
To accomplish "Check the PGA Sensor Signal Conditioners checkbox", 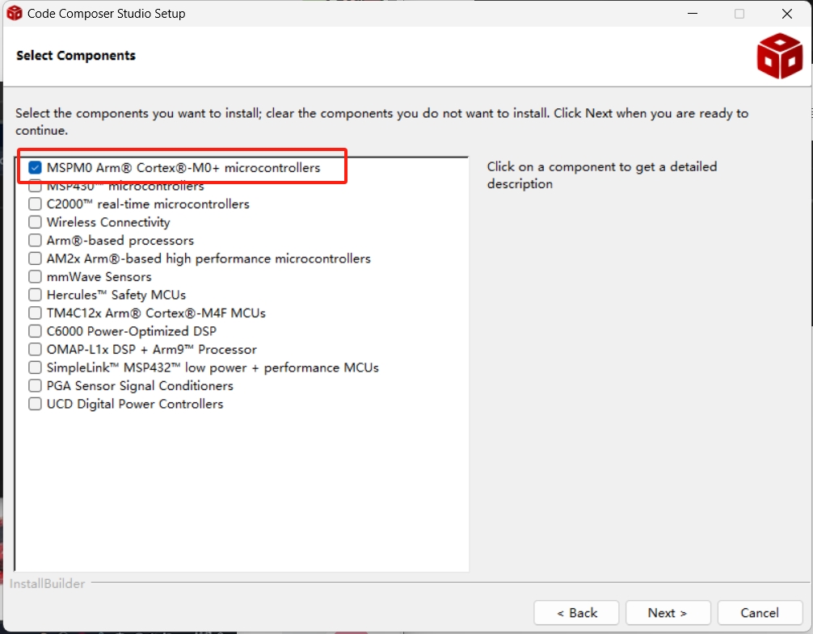I will (x=35, y=385).
